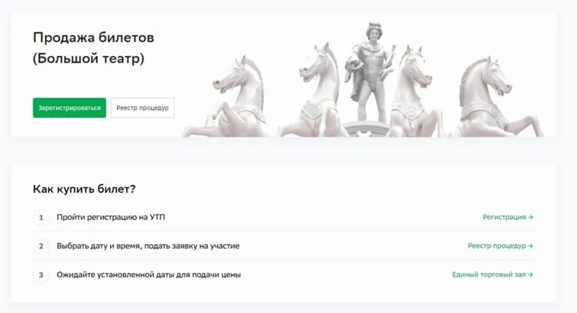Go to Единый торговый зал link

493,274
